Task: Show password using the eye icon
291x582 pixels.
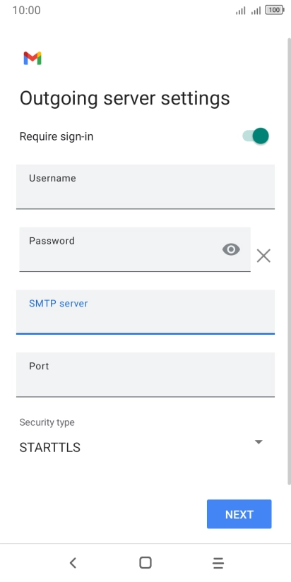Action: [231, 249]
